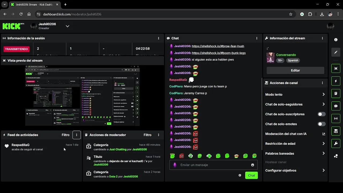
Task: Open browser tab search dropdown
Action: [x=5, y=5]
